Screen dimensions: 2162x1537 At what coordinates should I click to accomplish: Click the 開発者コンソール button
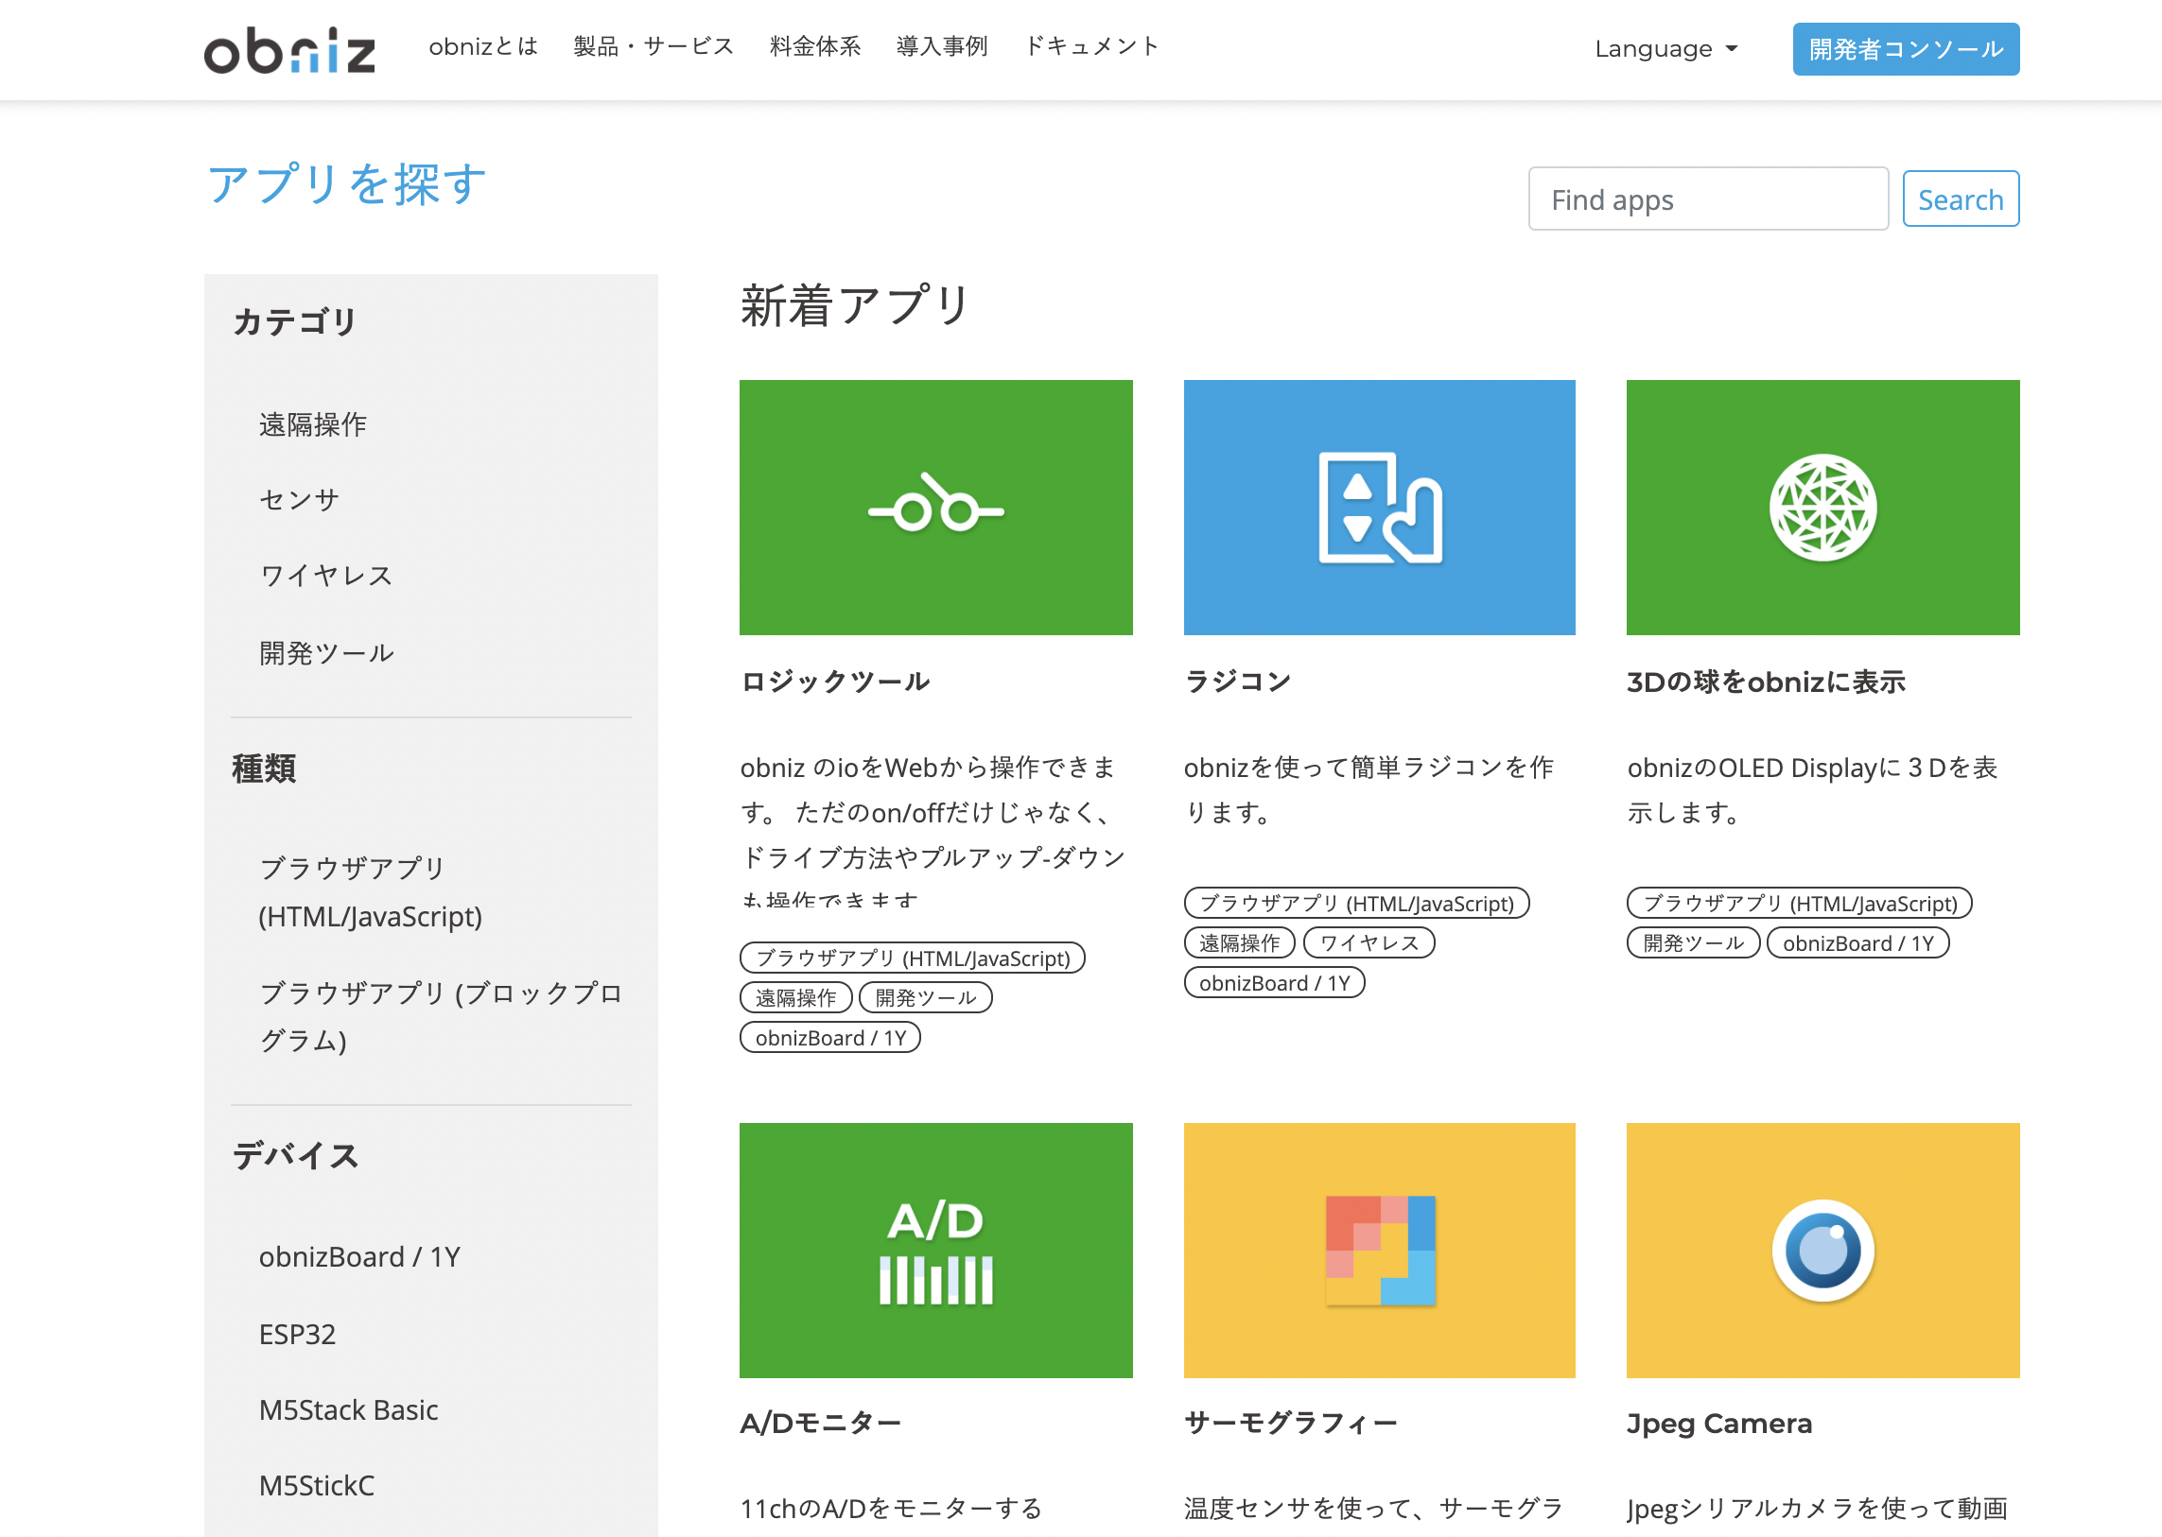tap(1906, 49)
